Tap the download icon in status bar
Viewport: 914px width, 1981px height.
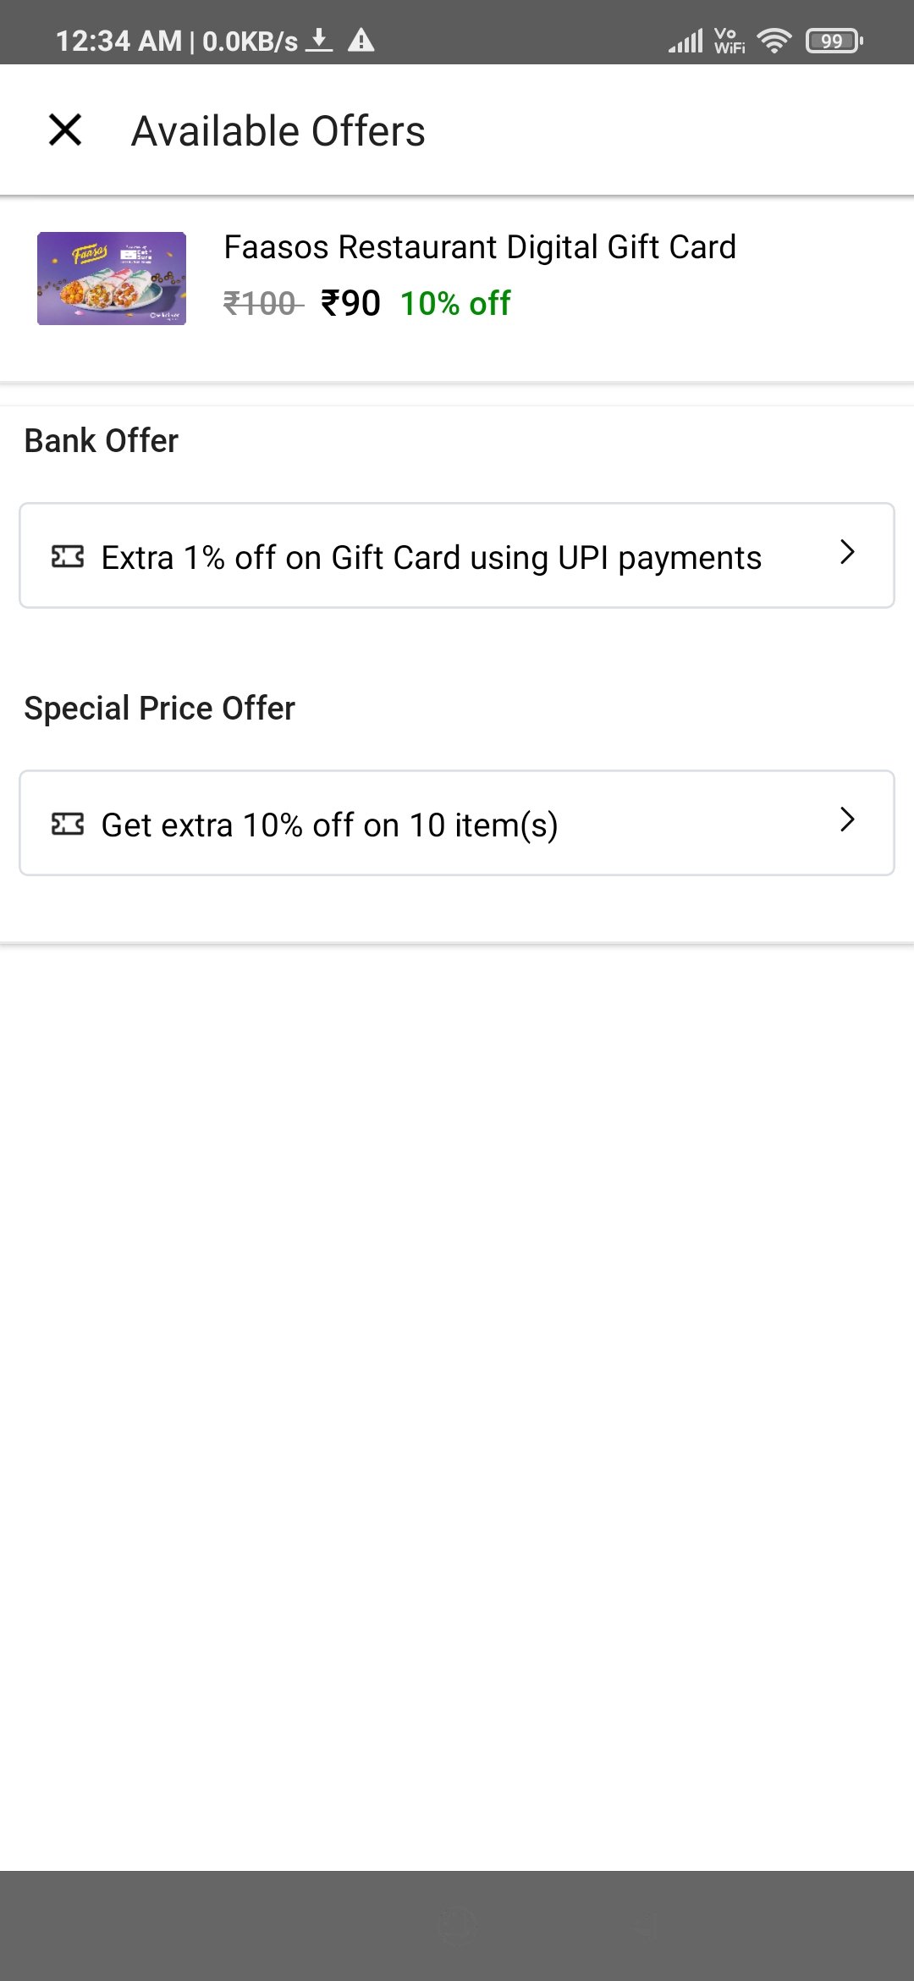319,40
